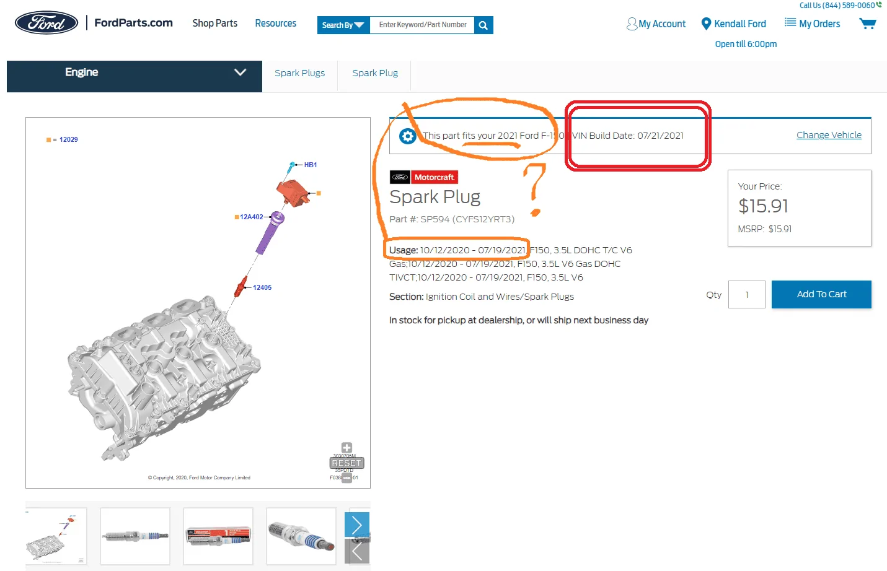Open the shopping cart
Screen dimensions: 887x571
coord(867,24)
